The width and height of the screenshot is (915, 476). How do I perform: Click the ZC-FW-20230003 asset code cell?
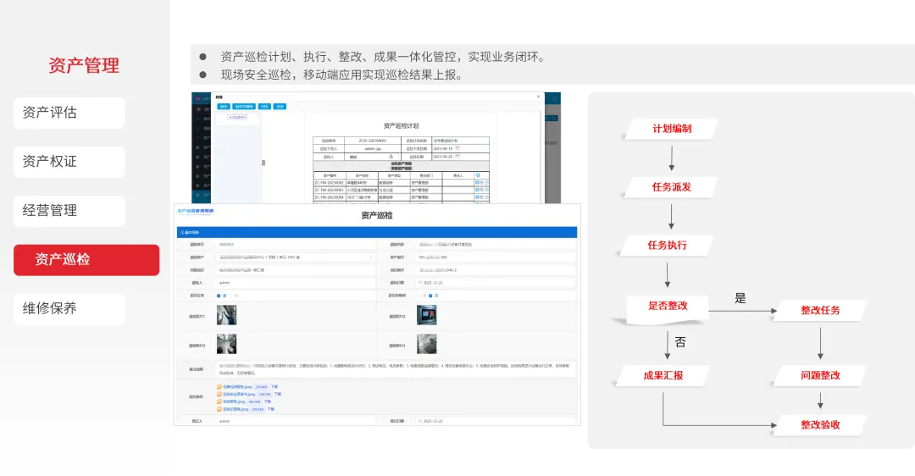click(330, 190)
